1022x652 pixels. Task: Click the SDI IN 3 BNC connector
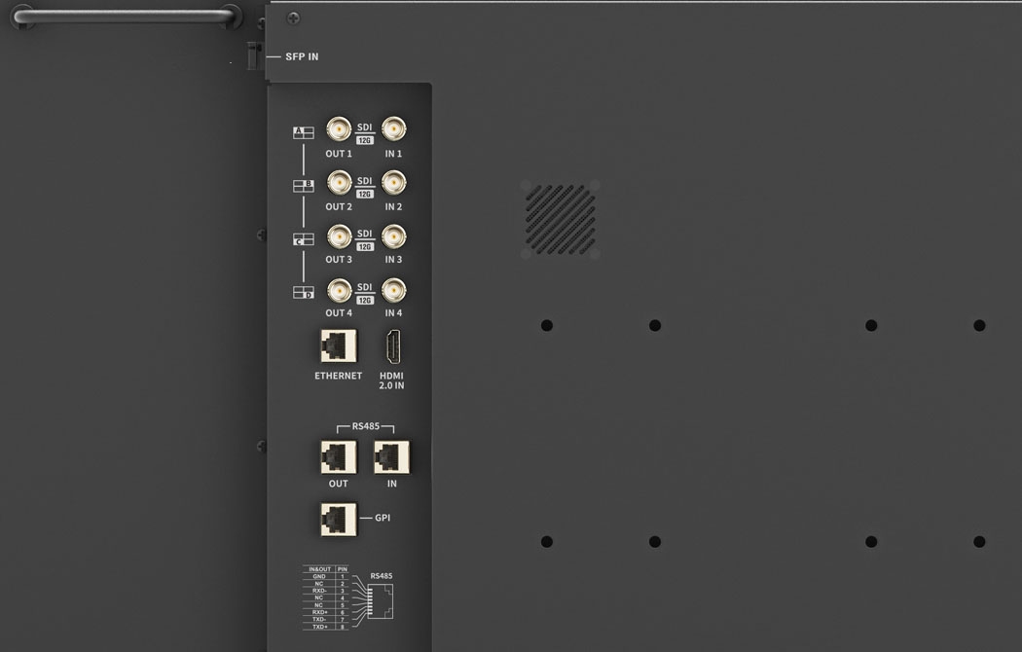(x=393, y=235)
